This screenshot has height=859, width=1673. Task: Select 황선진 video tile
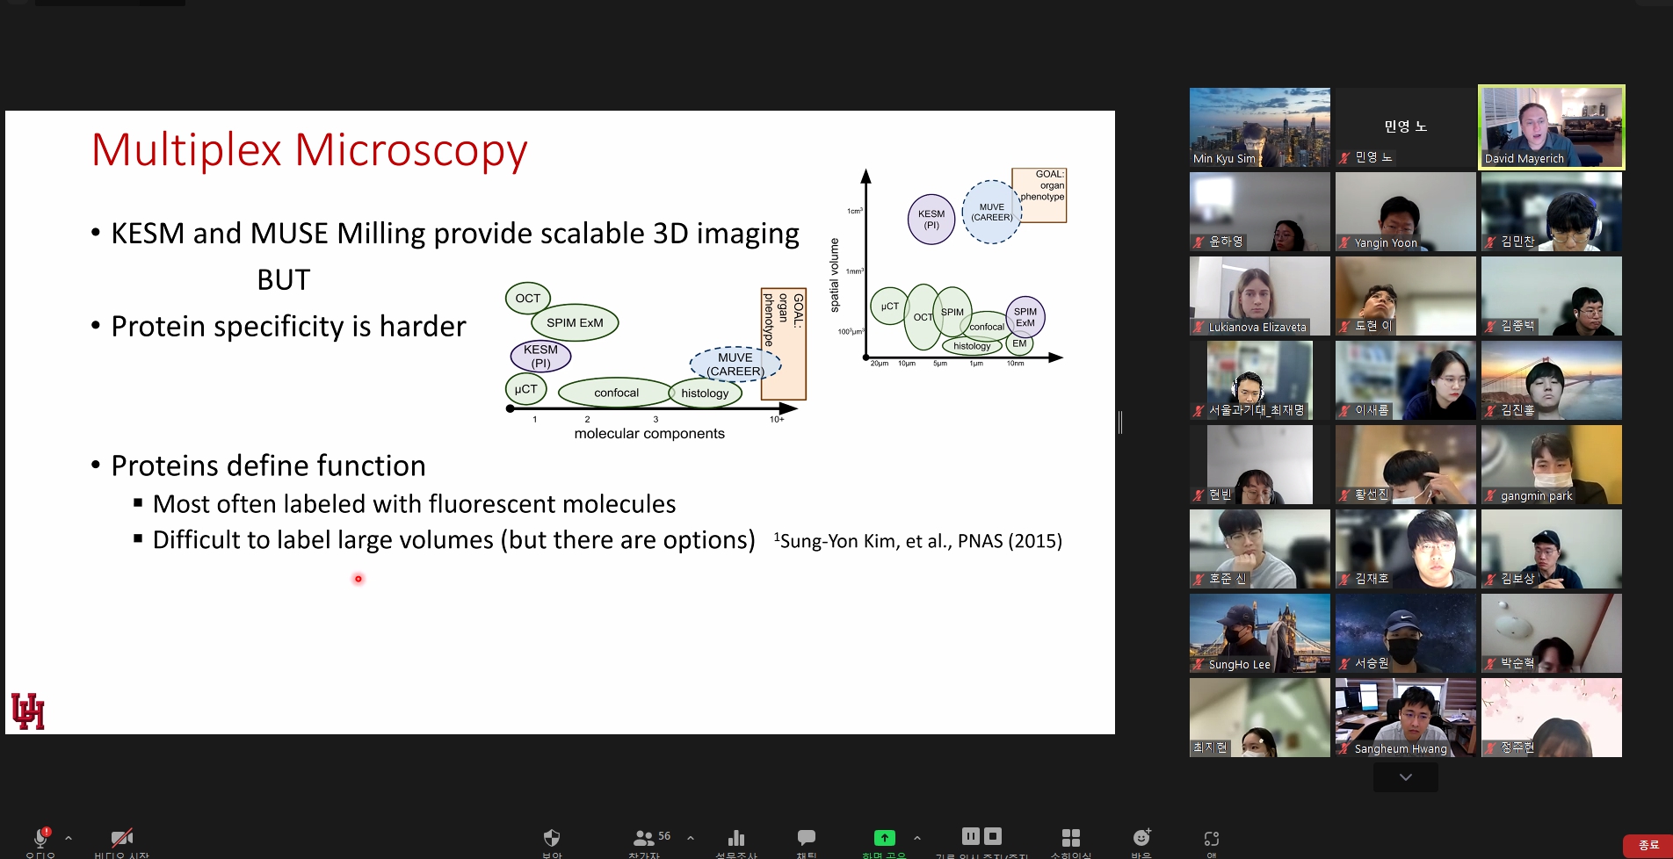click(x=1406, y=465)
